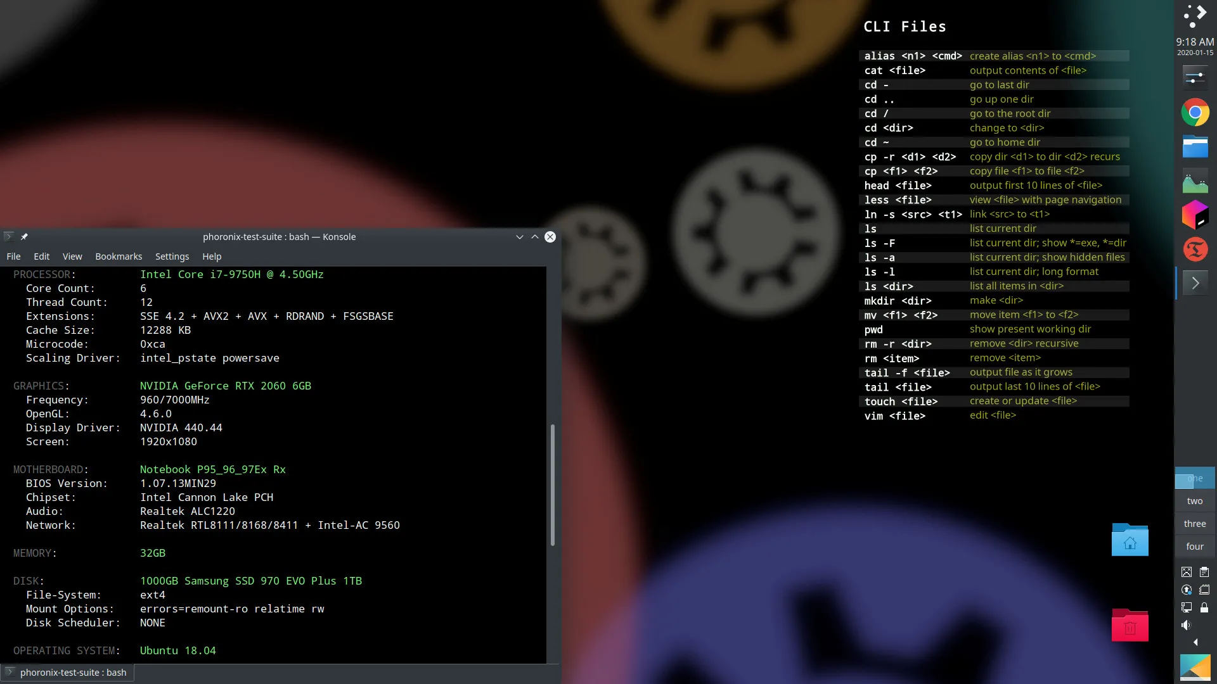This screenshot has width=1217, height=684.
Task: Open the Settings menu in Konsole
Action: [x=172, y=256]
